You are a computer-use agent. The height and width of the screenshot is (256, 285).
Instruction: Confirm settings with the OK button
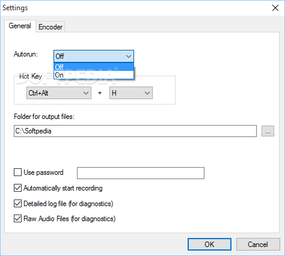click(209, 245)
